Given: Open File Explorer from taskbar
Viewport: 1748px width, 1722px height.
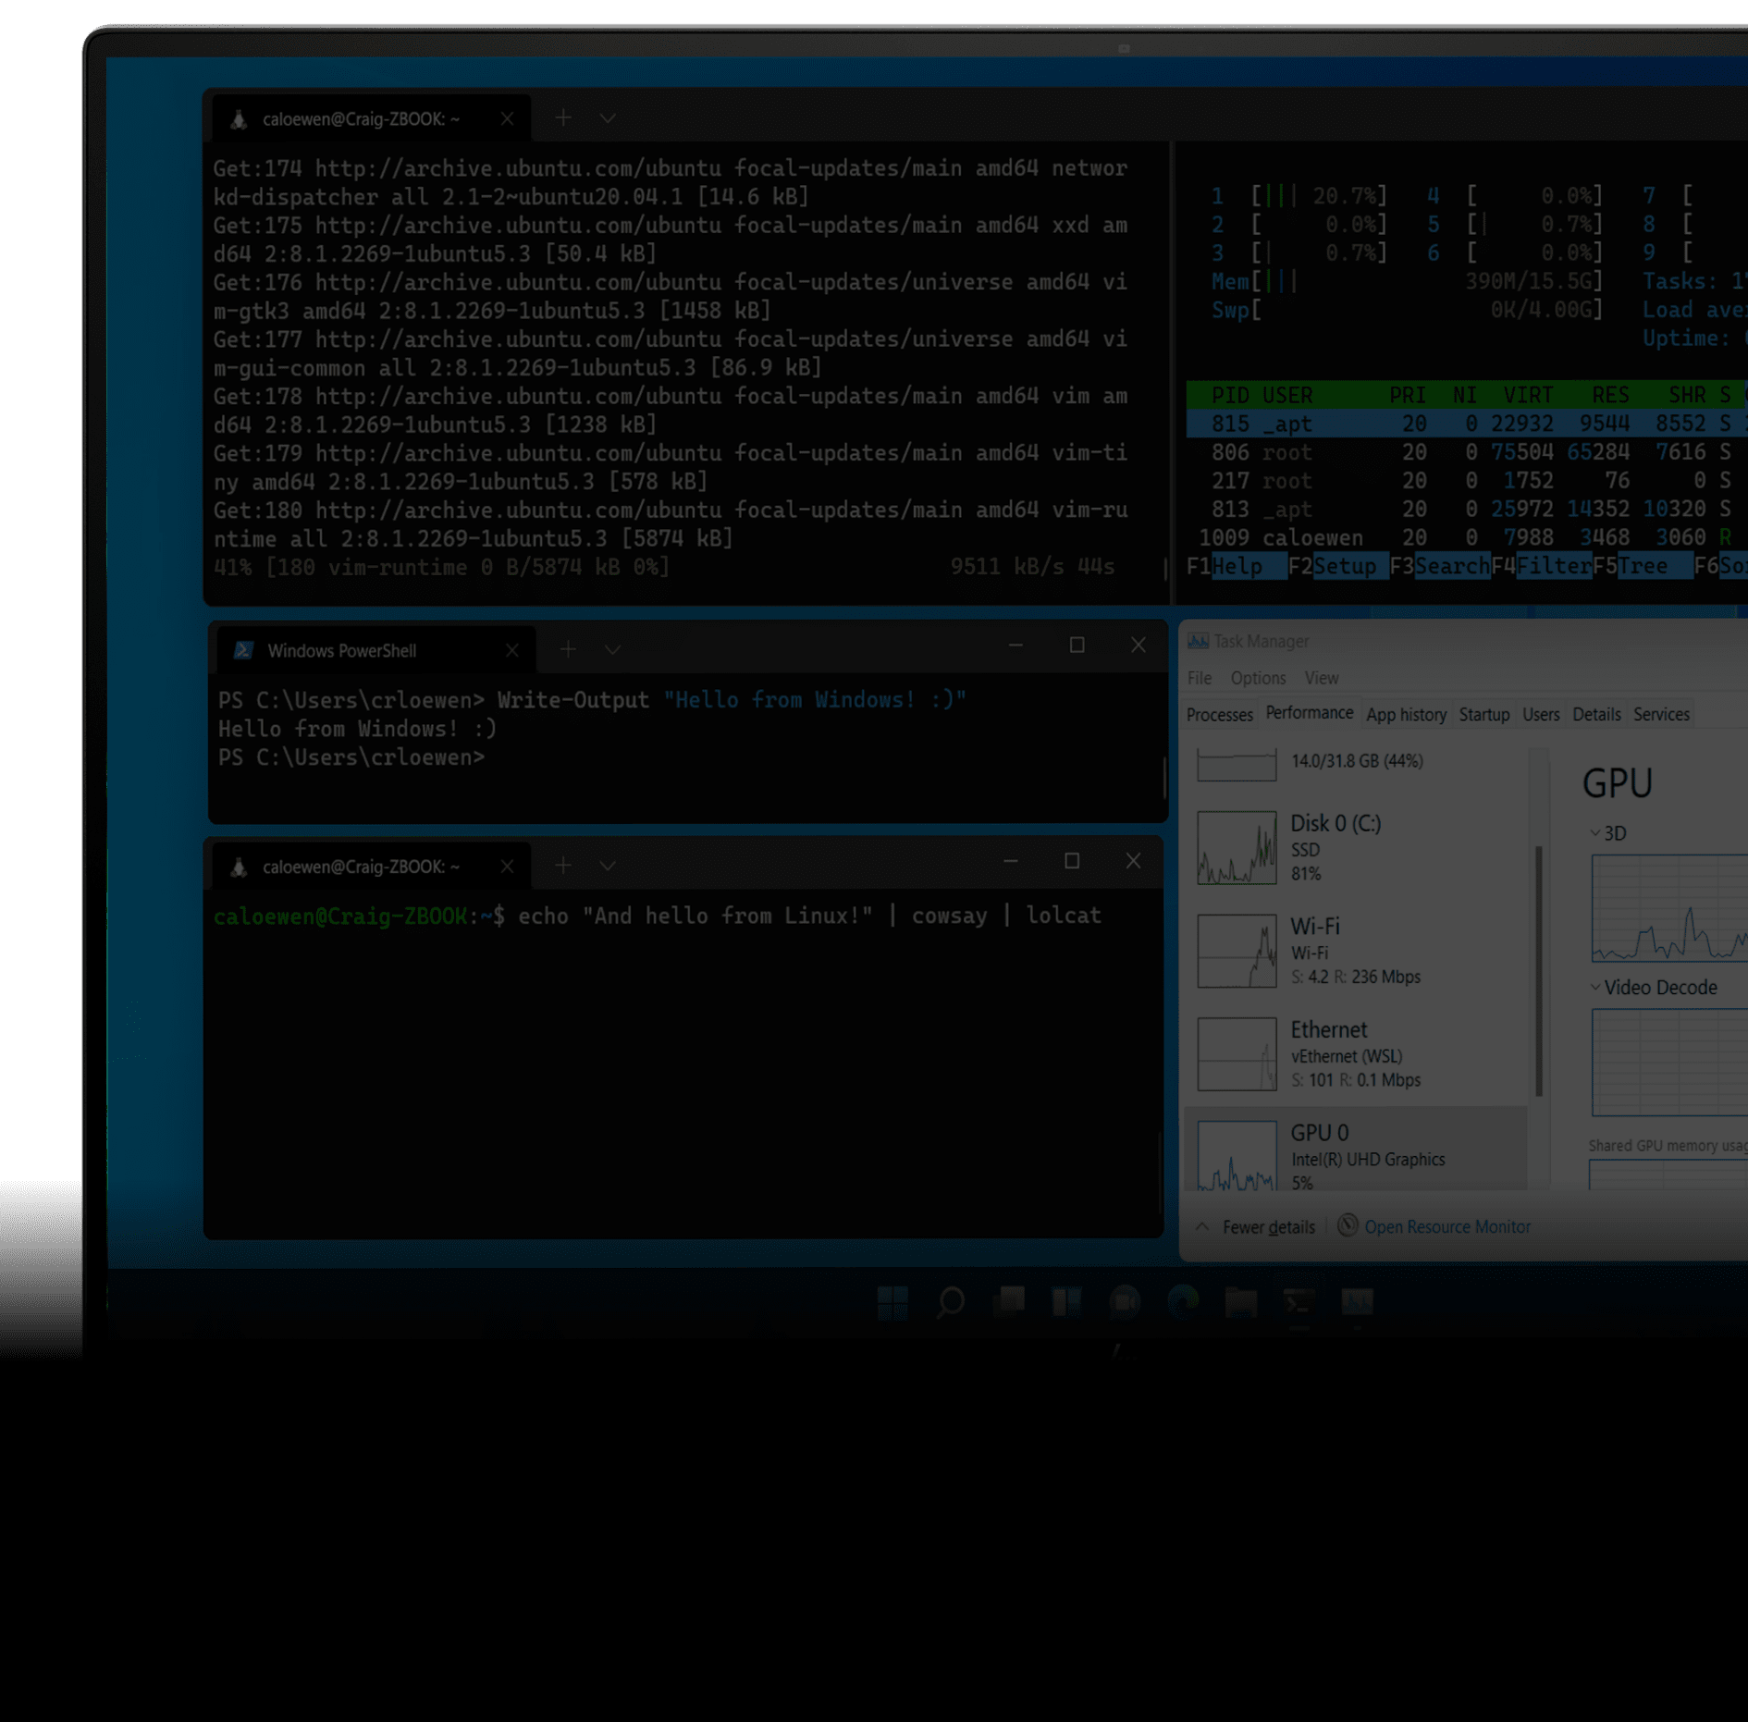Looking at the screenshot, I should (x=1241, y=1302).
